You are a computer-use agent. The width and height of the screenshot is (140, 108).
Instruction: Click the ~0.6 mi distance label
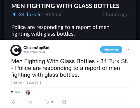[53, 15]
